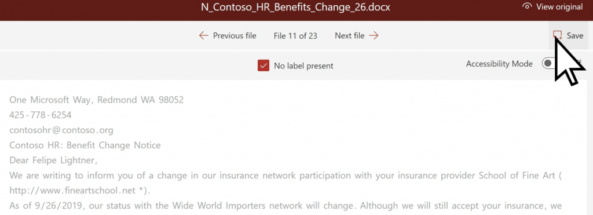593x215 pixels.
Task: Click the eye icon beside View original
Action: pyautogui.click(x=527, y=7)
